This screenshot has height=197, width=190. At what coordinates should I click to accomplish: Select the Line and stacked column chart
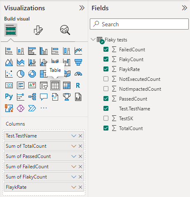[x=32, y=62]
